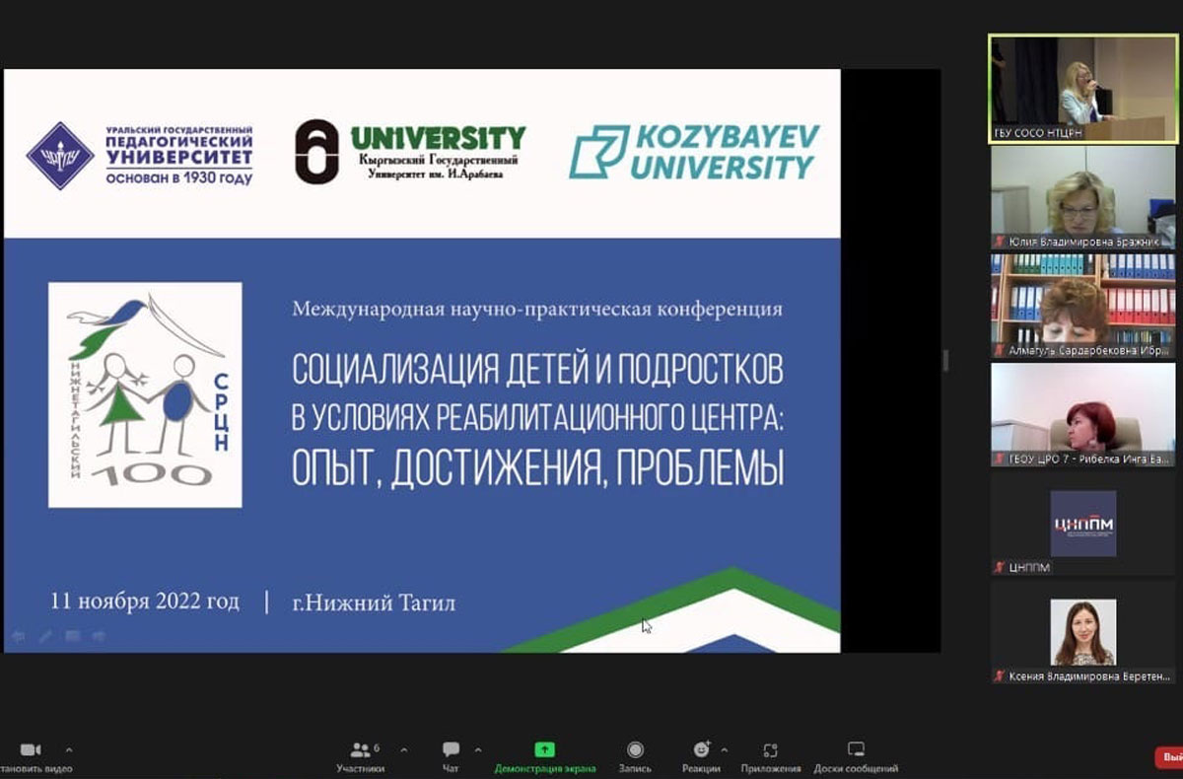This screenshot has height=779, width=1183.
Task: Expand the participants options arrow
Action: (x=403, y=750)
